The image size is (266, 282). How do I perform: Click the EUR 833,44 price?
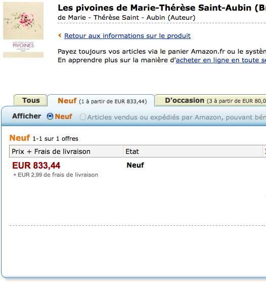36,166
